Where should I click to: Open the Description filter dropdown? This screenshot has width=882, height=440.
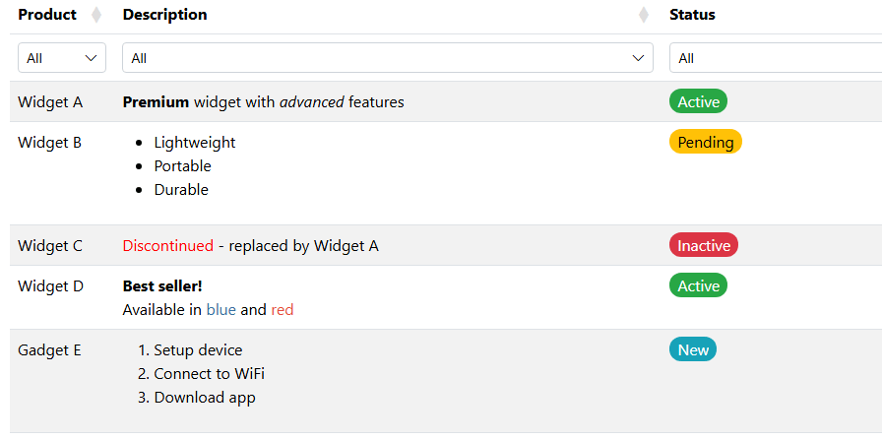(387, 58)
